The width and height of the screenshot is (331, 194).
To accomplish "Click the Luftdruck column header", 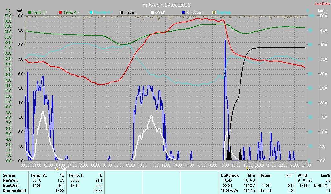I will [x=230, y=175].
